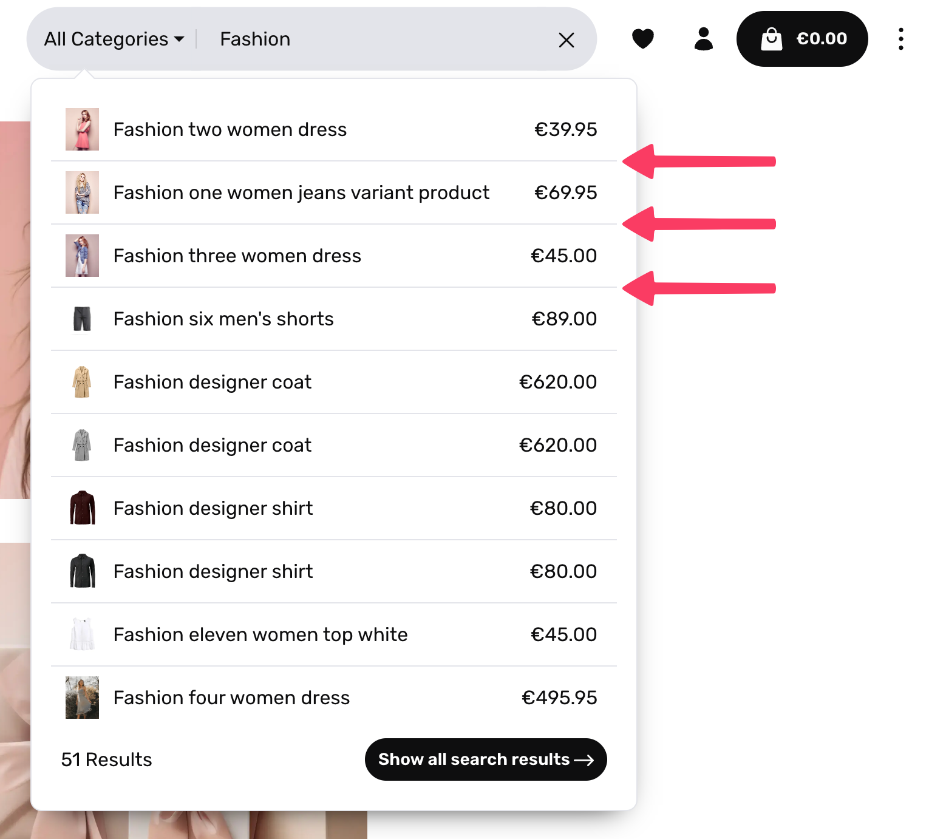Expand the All Categories dropdown
This screenshot has width=929, height=839.
pyautogui.click(x=114, y=39)
